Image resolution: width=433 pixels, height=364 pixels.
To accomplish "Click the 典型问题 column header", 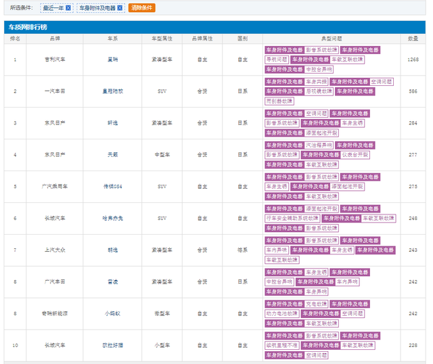I will 332,39.
